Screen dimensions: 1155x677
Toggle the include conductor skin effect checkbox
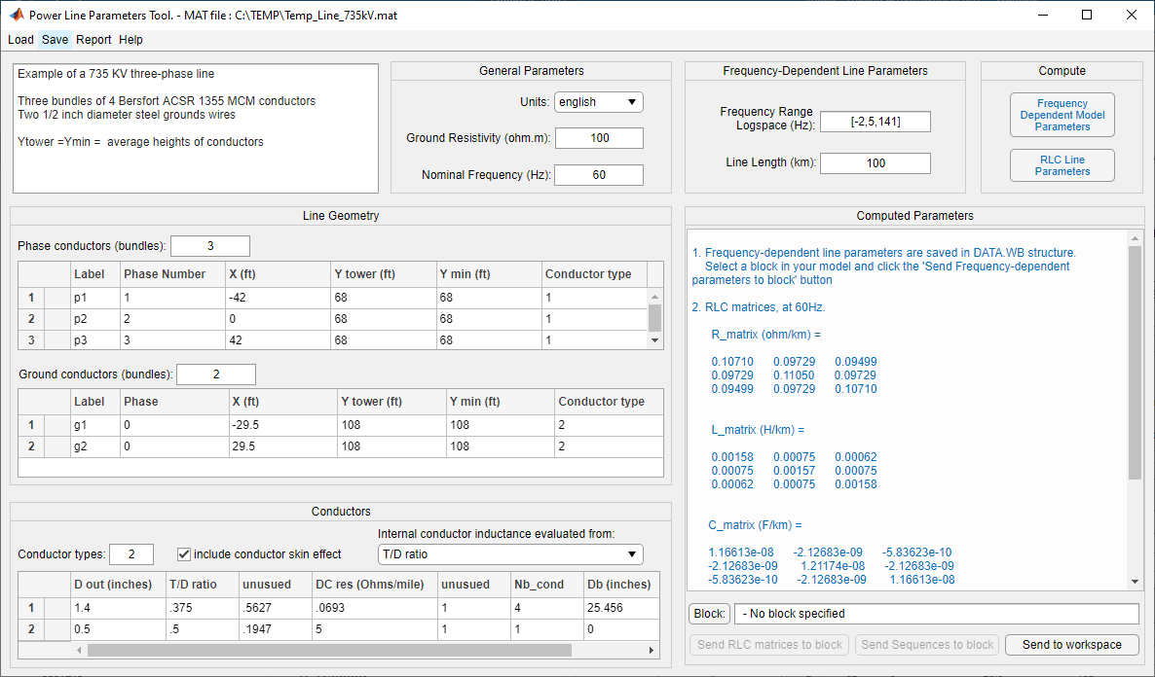click(184, 553)
